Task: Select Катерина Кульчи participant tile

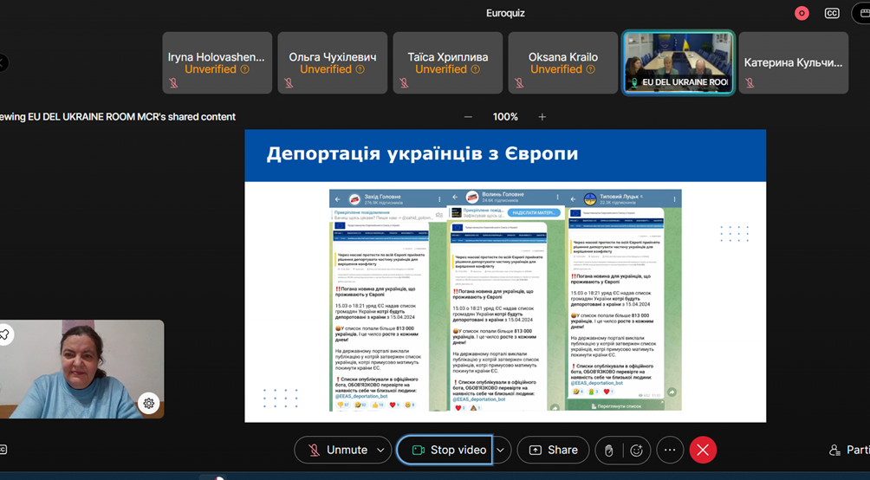Action: (x=794, y=62)
